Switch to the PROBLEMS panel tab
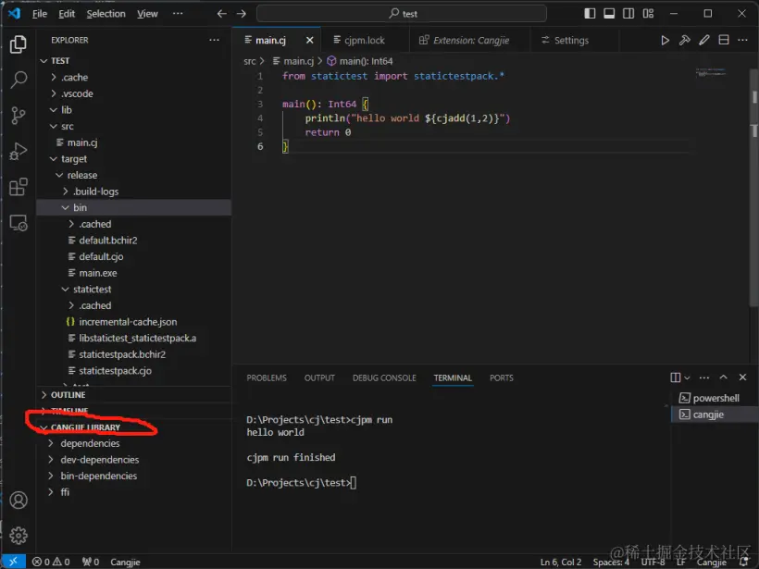This screenshot has height=569, width=759. [267, 377]
